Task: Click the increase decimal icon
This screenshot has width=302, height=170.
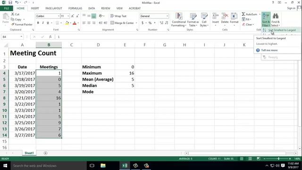Action: (x=161, y=23)
